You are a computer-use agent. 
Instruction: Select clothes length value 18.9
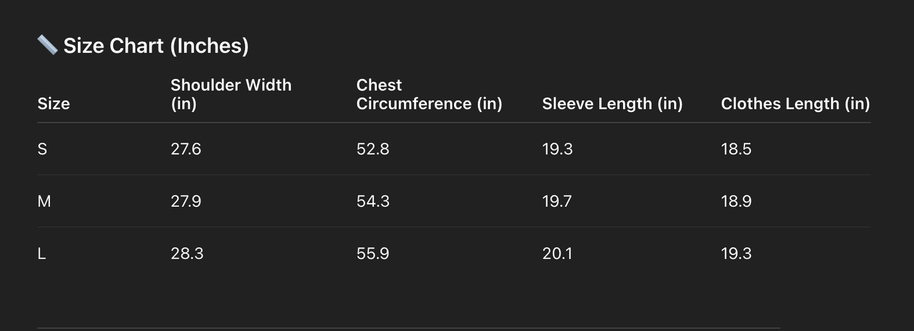(736, 201)
